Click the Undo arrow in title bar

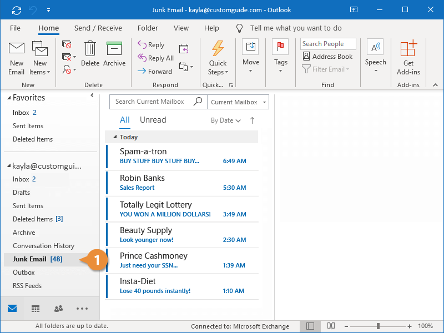33,10
